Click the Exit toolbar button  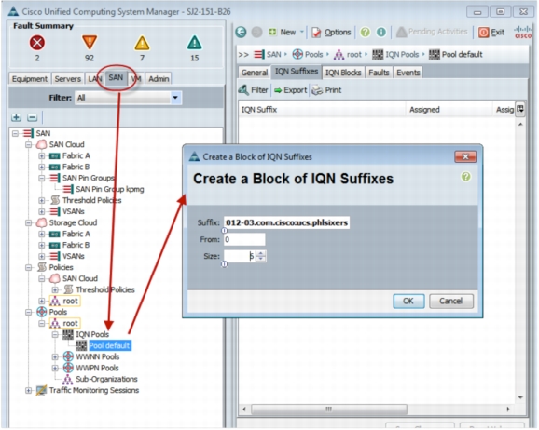(x=491, y=33)
